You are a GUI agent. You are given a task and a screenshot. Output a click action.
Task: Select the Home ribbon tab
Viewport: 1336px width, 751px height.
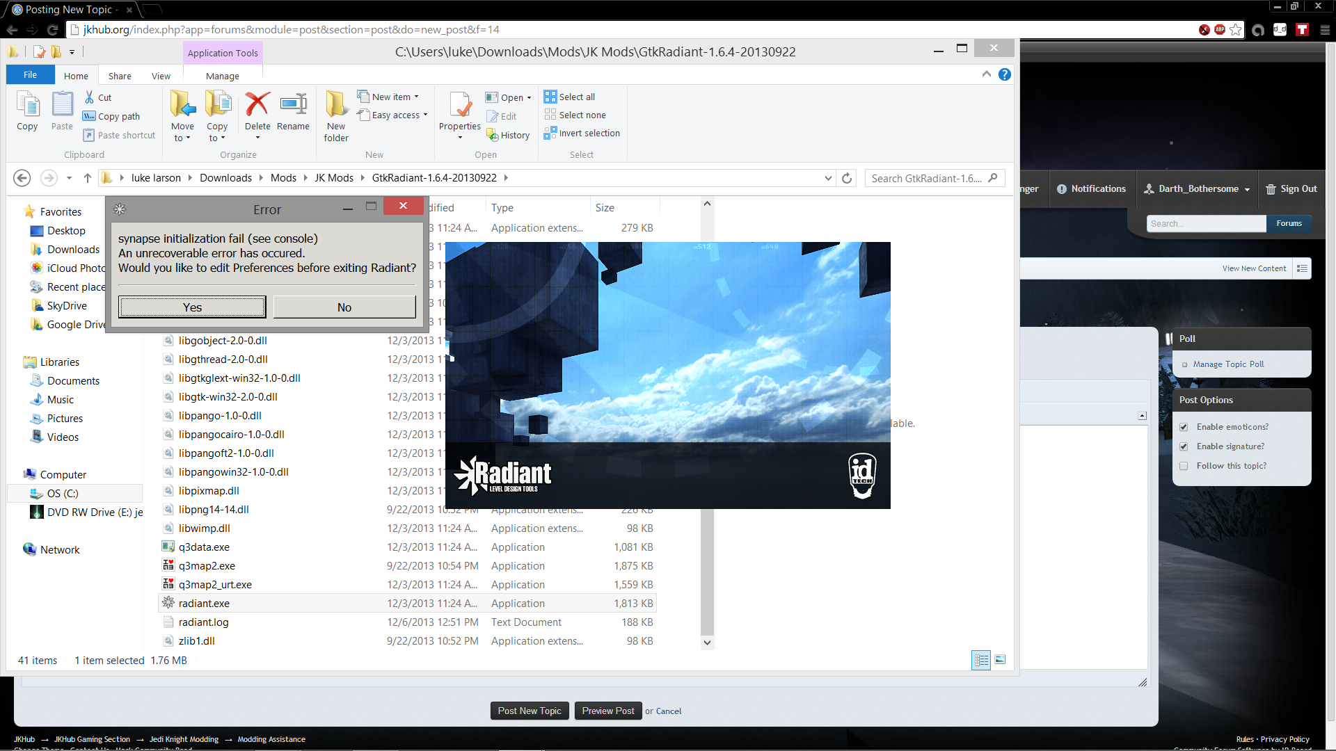tap(76, 76)
